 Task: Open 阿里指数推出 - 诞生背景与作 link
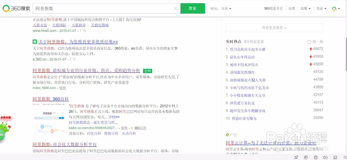point(93,123)
